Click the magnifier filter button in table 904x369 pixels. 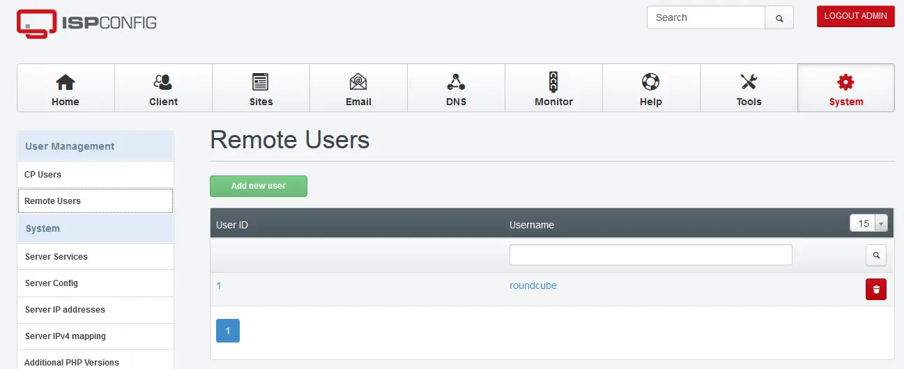876,256
